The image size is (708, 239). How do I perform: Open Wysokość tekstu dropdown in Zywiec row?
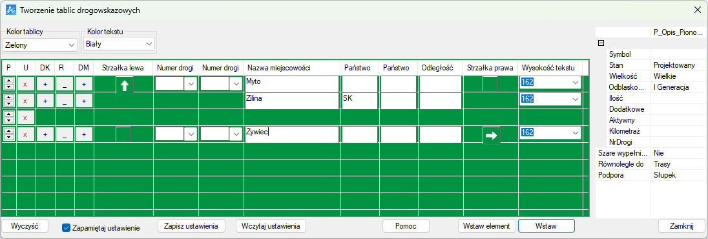(550, 133)
